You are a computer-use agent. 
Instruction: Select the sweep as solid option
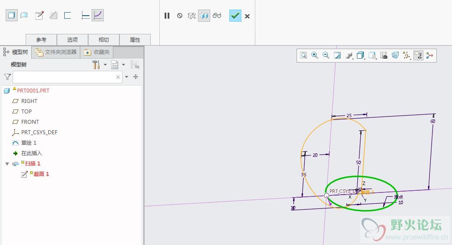pyautogui.click(x=12, y=15)
